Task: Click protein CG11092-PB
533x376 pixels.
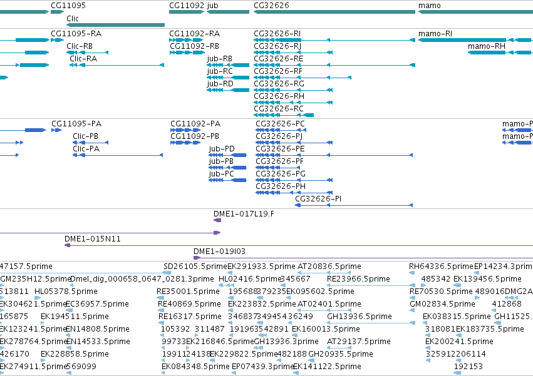Action: tap(185, 143)
